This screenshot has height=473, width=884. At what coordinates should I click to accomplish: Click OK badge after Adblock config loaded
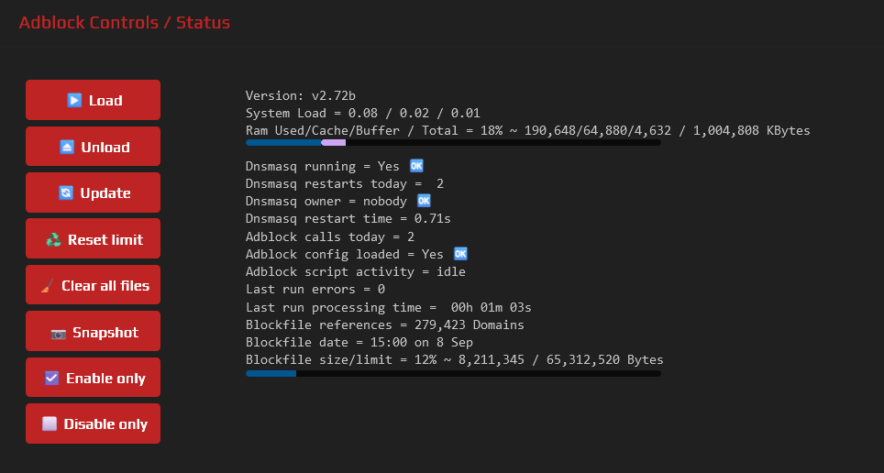(x=460, y=254)
